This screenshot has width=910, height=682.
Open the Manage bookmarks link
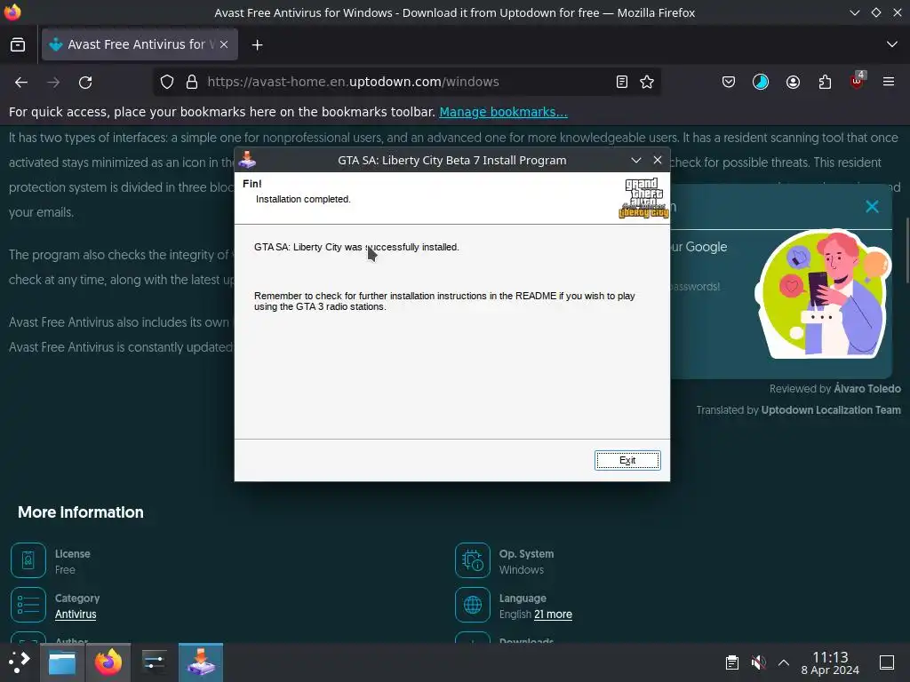point(503,112)
